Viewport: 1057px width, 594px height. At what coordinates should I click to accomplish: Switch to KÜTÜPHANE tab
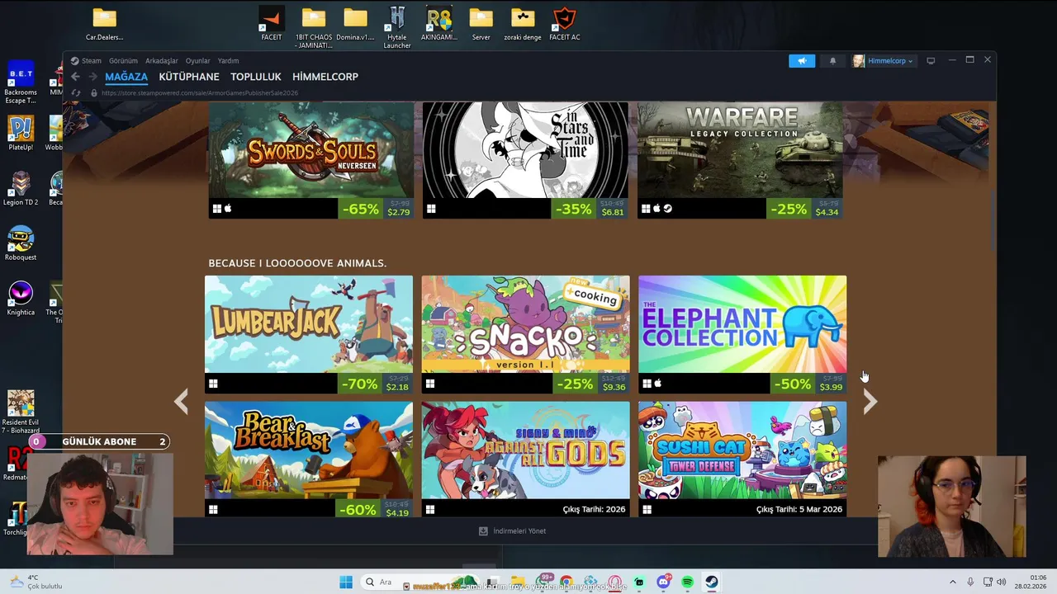tap(189, 77)
